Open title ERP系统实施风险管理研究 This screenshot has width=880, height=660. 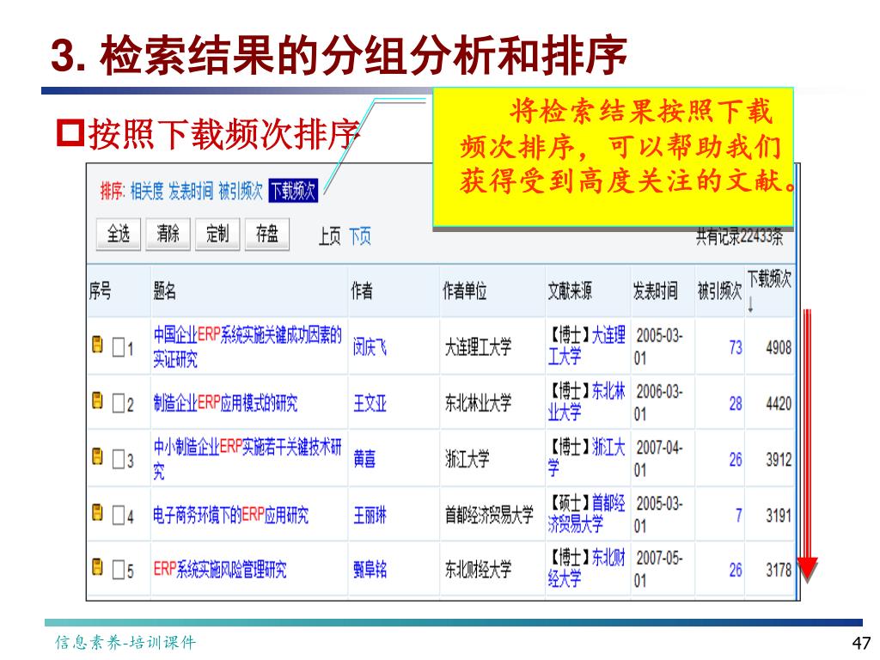pyautogui.click(x=220, y=570)
